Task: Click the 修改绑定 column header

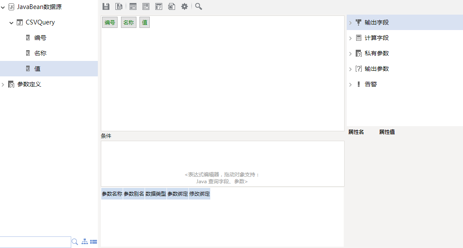Action: (199, 194)
